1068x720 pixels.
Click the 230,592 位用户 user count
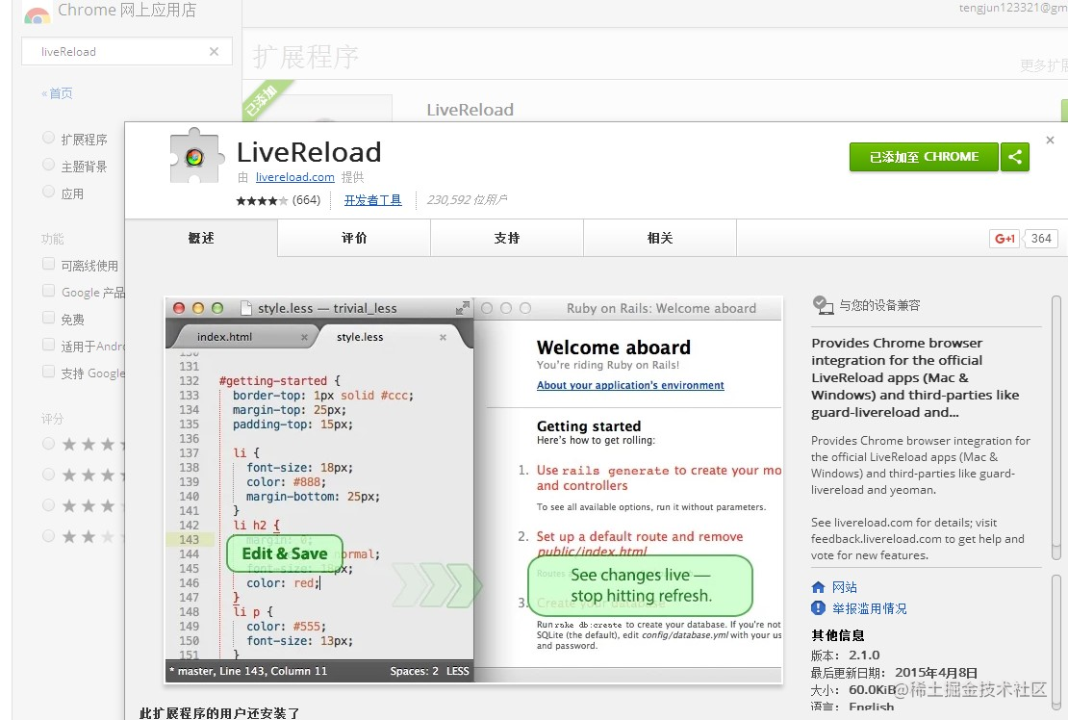[x=467, y=200]
